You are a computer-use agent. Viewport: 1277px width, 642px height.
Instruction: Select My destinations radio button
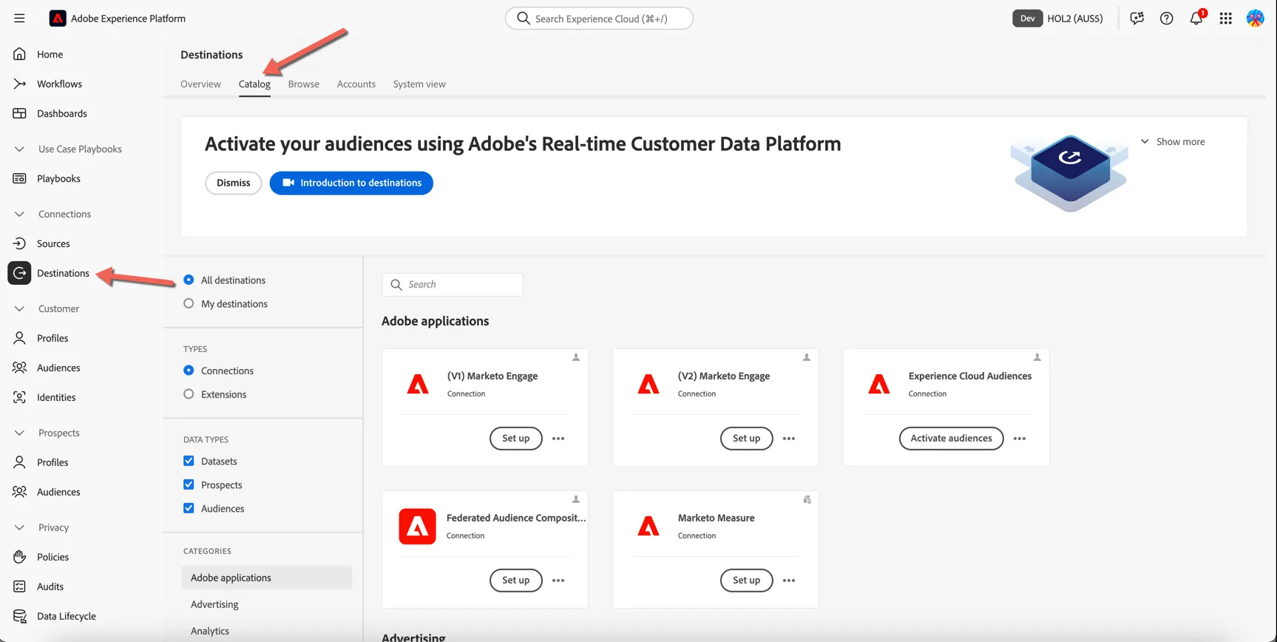click(x=189, y=303)
